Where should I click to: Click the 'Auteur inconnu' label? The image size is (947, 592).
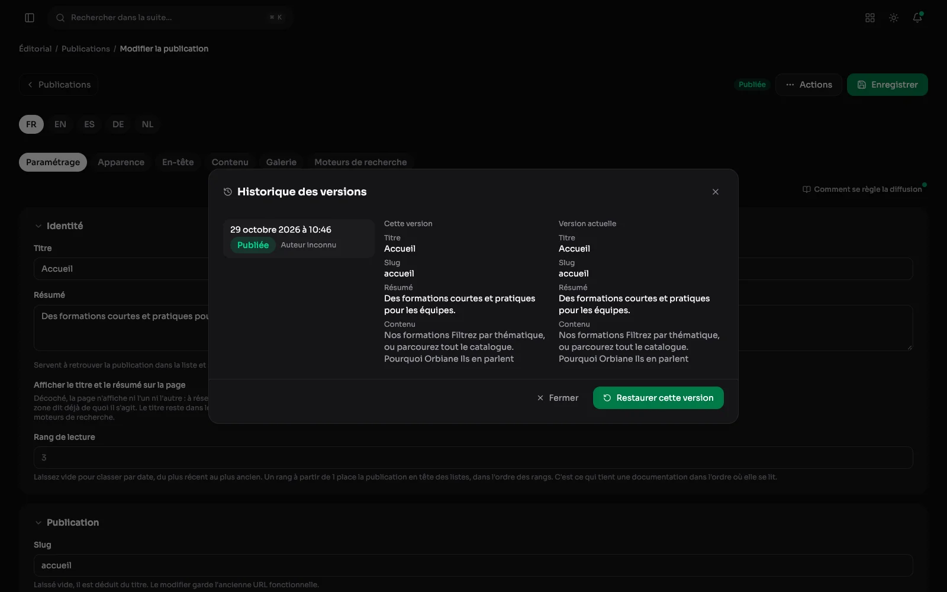pos(308,245)
